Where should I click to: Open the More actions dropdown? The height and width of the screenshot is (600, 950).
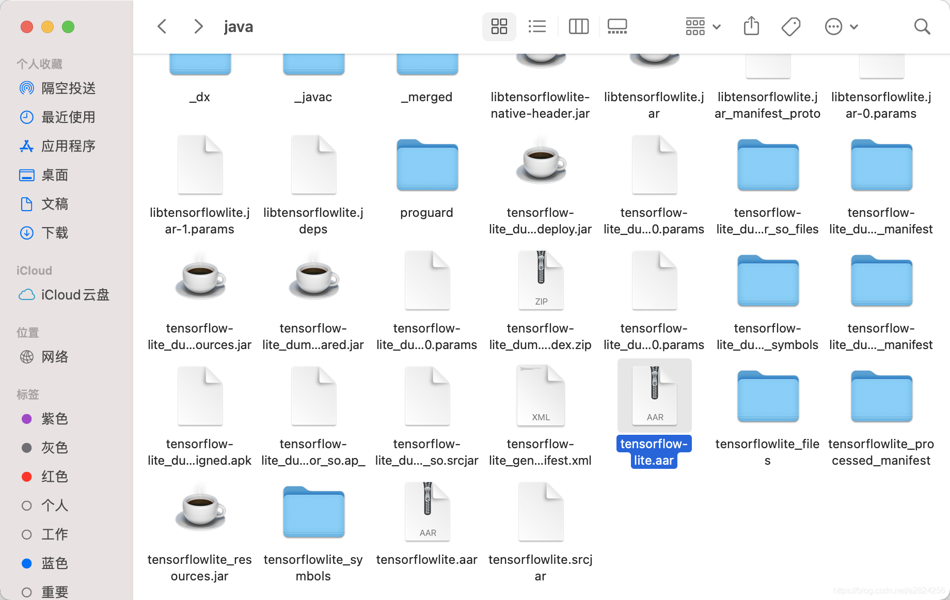pyautogui.click(x=842, y=26)
